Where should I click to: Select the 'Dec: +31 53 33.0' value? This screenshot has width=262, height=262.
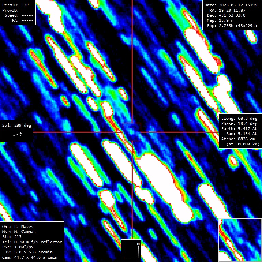[226, 15]
